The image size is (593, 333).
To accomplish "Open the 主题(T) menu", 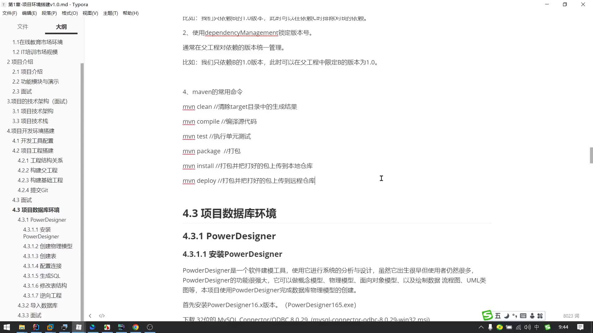I will [111, 13].
